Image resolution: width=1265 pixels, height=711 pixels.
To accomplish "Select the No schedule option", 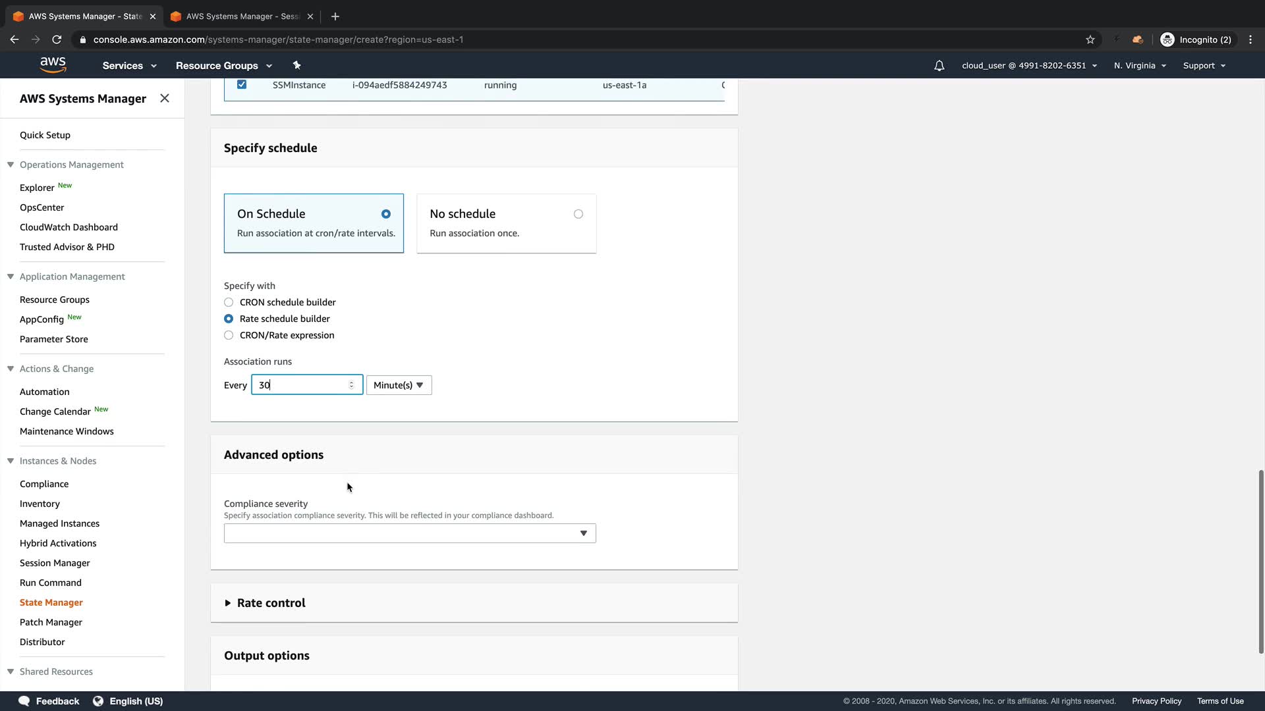I will pos(578,214).
